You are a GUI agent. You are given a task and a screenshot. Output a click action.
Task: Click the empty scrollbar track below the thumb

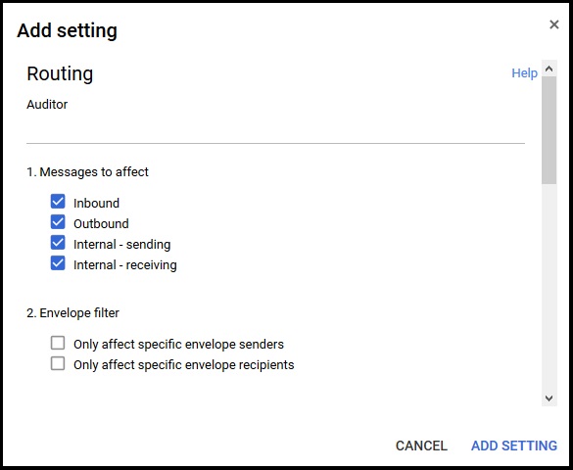coord(549,287)
